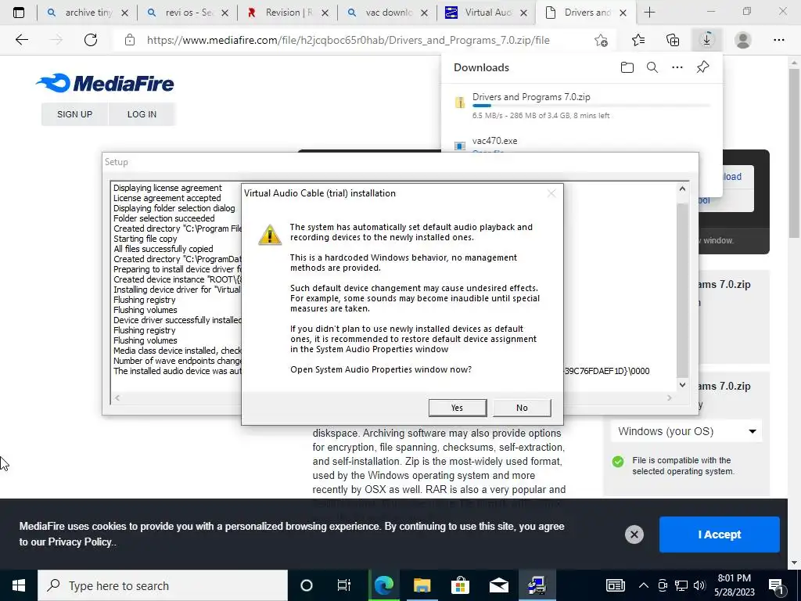Switch to the 'vac download' search tab
Screen dimensions: 801x601
click(x=388, y=13)
